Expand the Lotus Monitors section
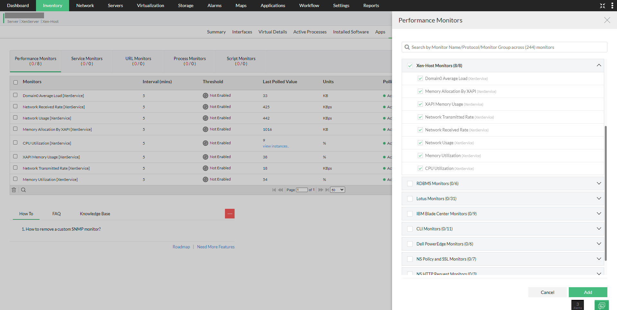The width and height of the screenshot is (617, 310). [599, 198]
